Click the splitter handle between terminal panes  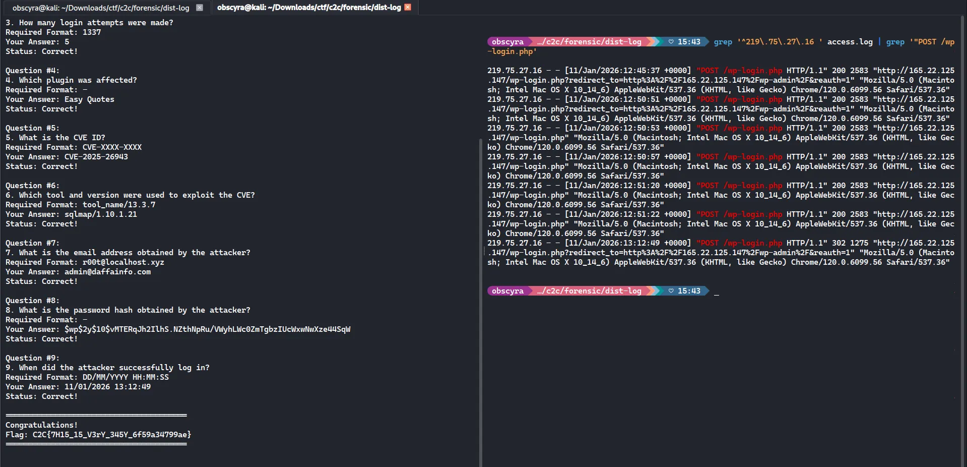(484, 251)
